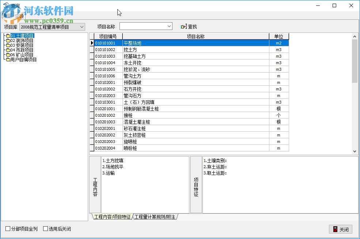Switch to the 定额 tab
The height and width of the screenshot is (239, 360).
point(19,16)
